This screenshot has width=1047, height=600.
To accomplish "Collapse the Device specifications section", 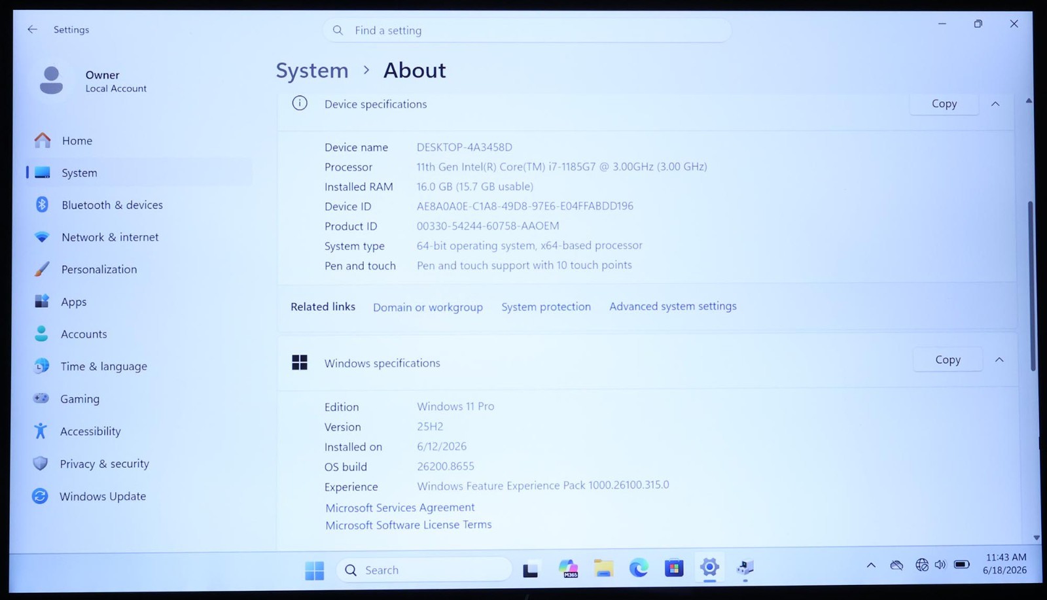I will (x=995, y=103).
